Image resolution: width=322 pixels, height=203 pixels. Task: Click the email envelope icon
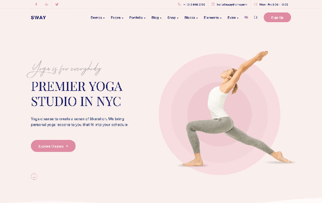pos(213,4)
